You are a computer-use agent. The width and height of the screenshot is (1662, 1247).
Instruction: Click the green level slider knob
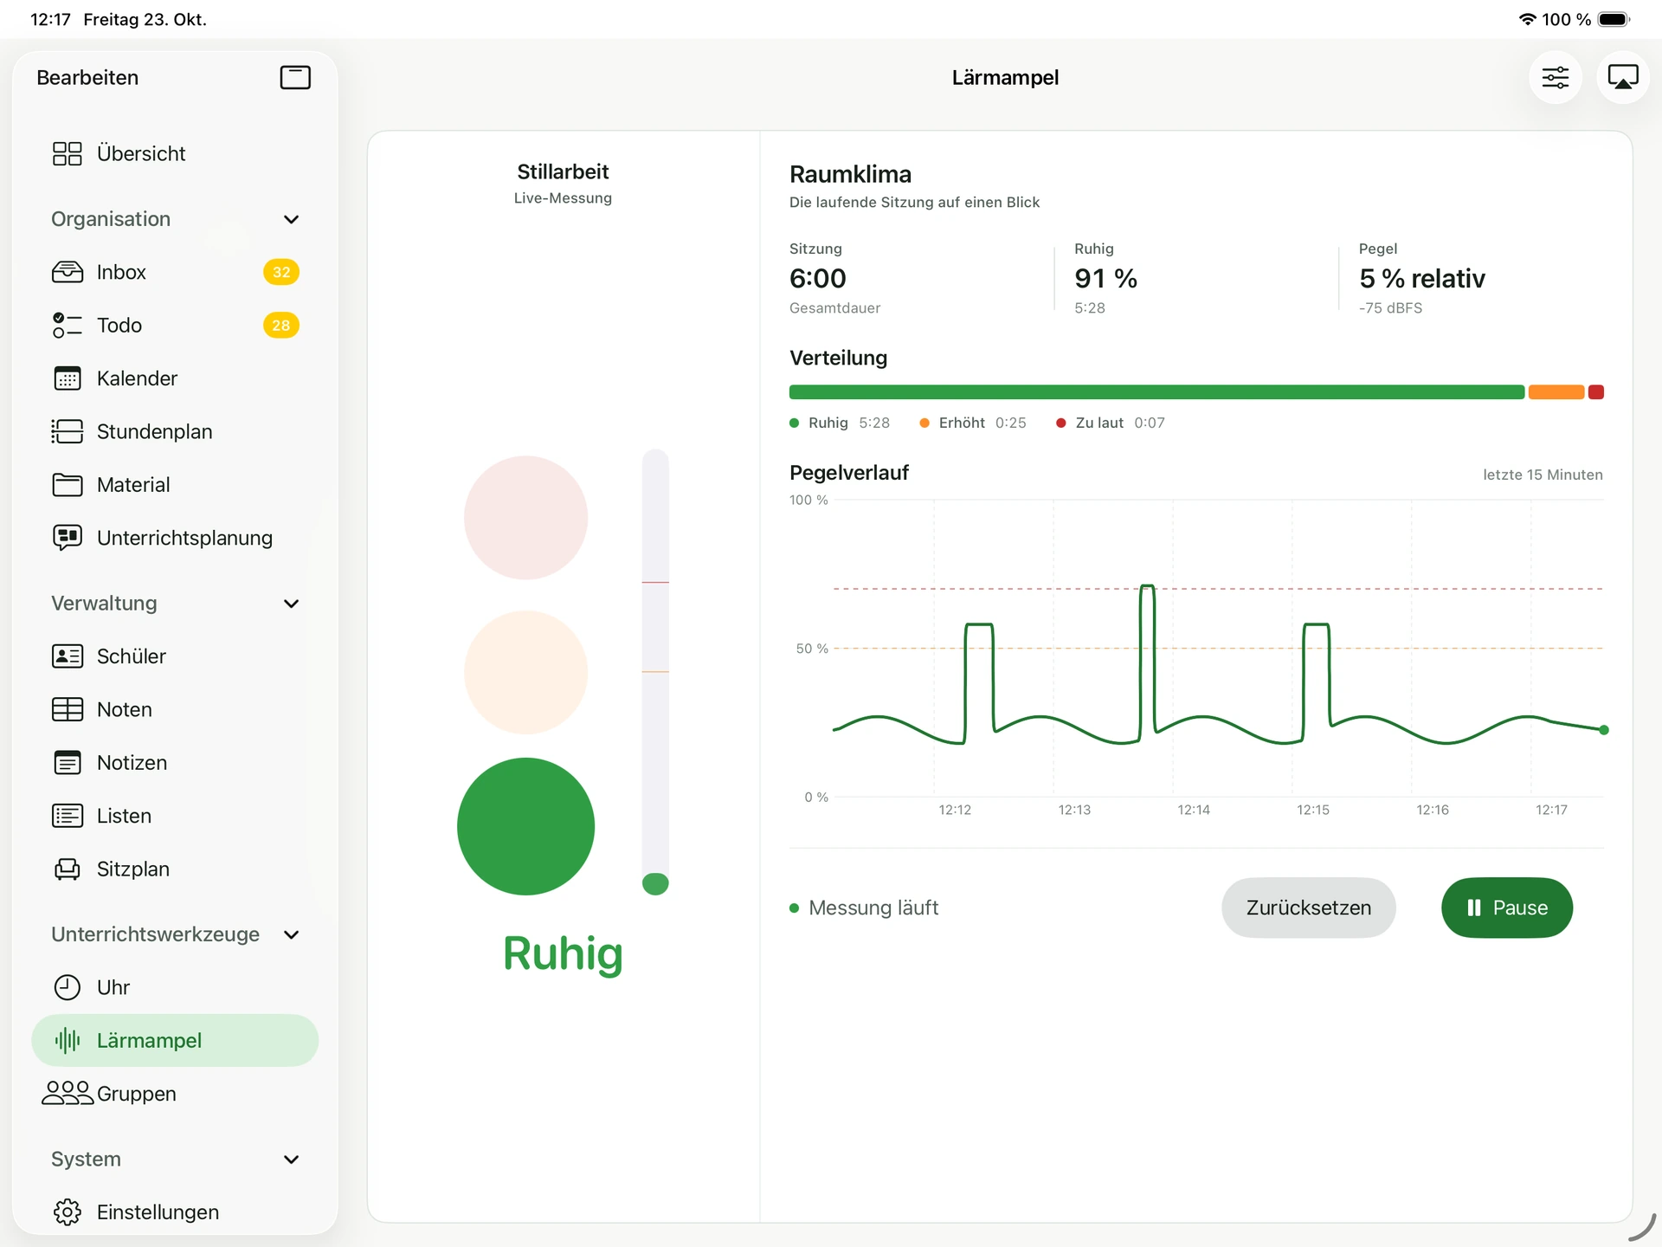coord(655,883)
